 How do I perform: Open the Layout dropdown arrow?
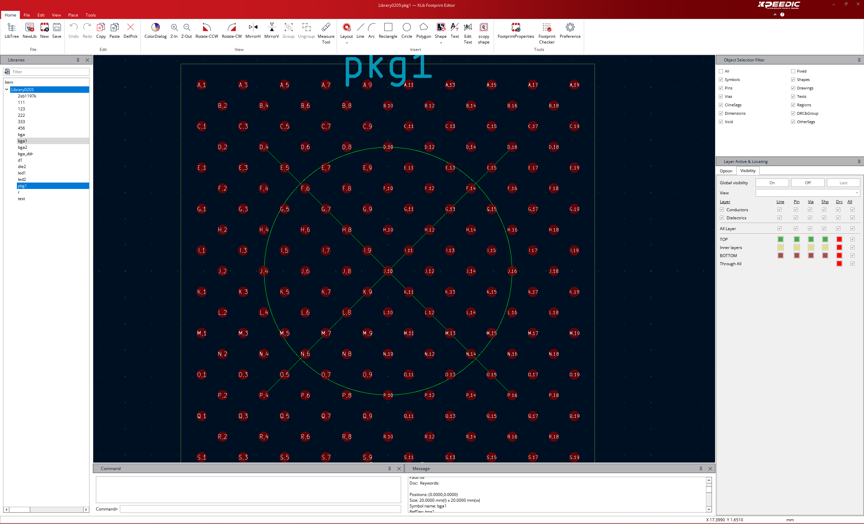347,43
